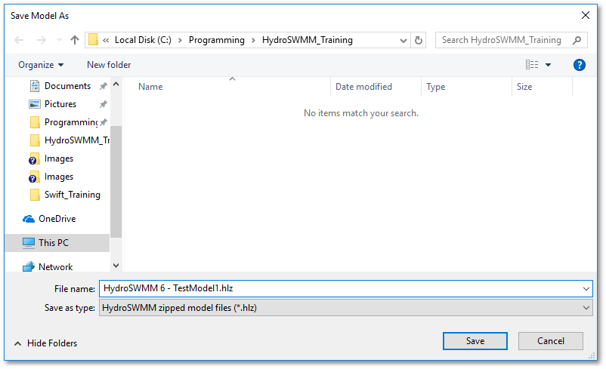Open OneDrive in navigation pane

pos(57,219)
